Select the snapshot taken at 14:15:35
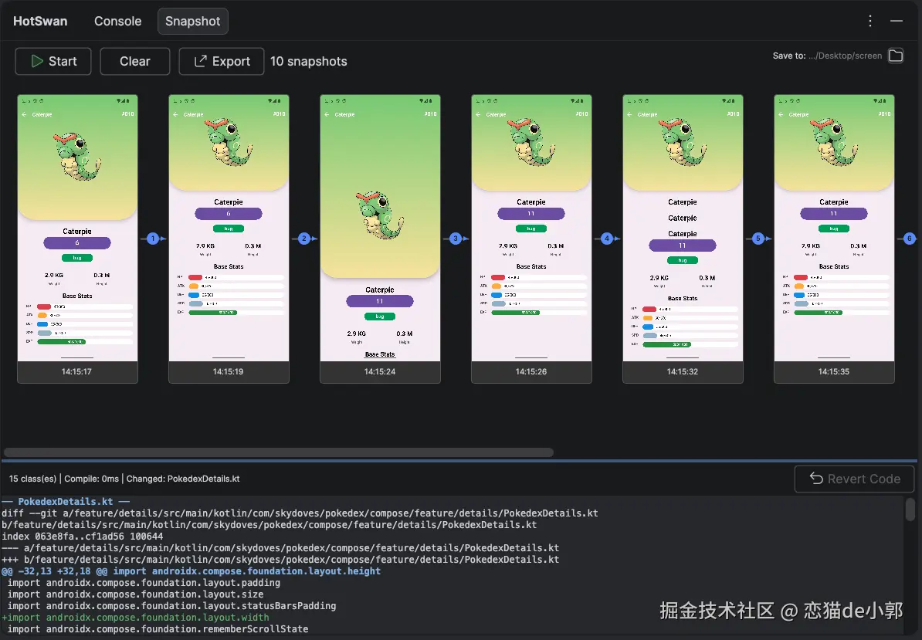 [835, 239]
